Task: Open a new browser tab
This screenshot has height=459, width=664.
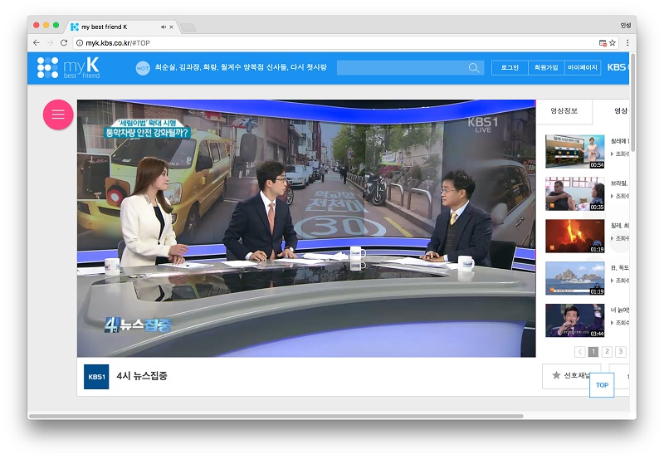Action: click(x=188, y=27)
